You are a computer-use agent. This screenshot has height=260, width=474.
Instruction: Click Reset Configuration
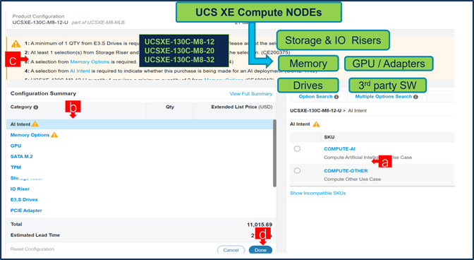click(x=32, y=249)
